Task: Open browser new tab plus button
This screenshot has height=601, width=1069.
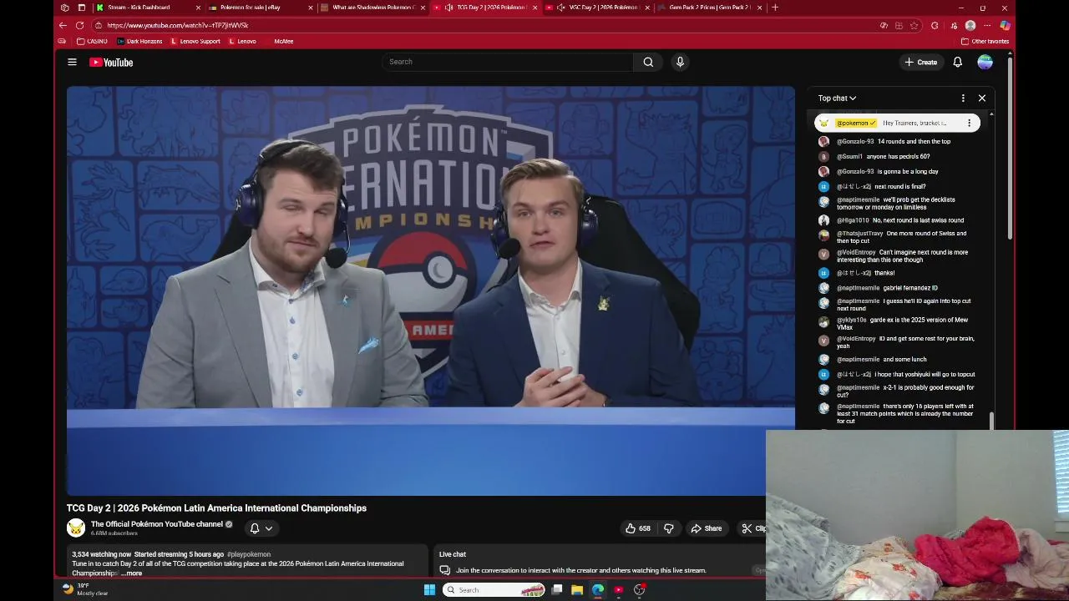Action: click(x=775, y=8)
